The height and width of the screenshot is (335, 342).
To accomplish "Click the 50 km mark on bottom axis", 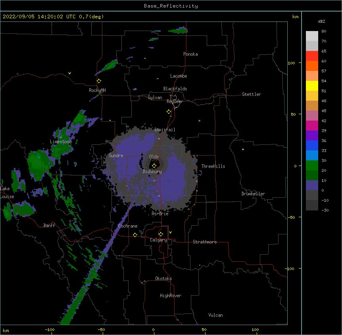I will tap(204, 329).
